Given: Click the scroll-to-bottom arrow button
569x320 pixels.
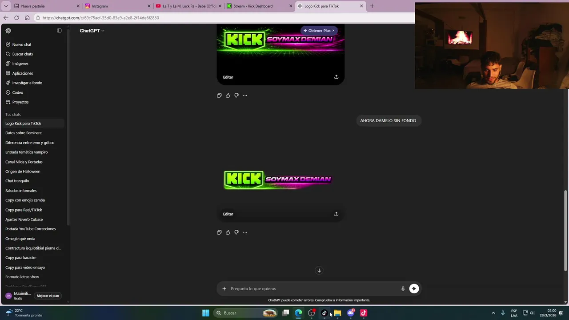Looking at the screenshot, I should [319, 270].
